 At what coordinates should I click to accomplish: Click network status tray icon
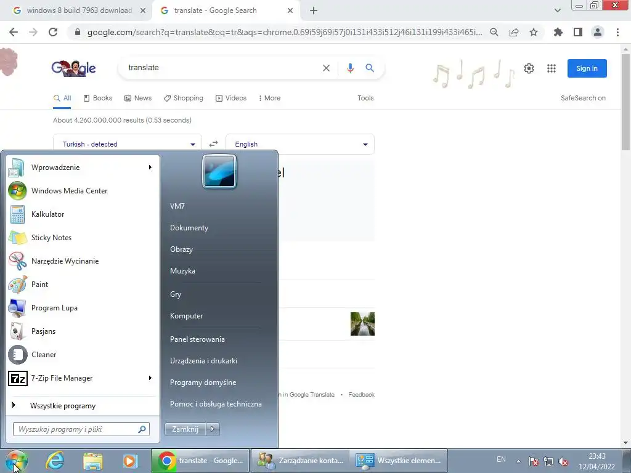point(548,461)
